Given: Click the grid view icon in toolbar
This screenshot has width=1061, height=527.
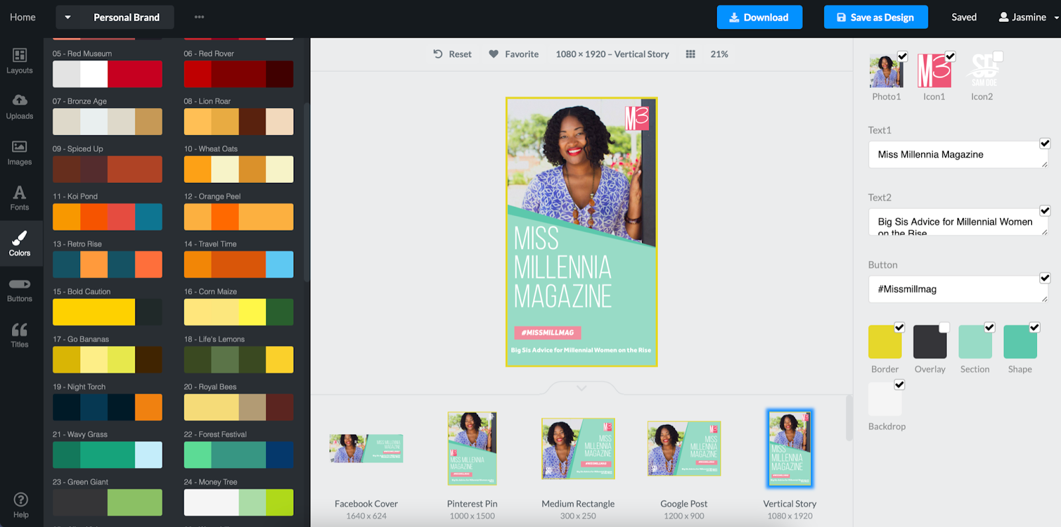Looking at the screenshot, I should point(690,54).
